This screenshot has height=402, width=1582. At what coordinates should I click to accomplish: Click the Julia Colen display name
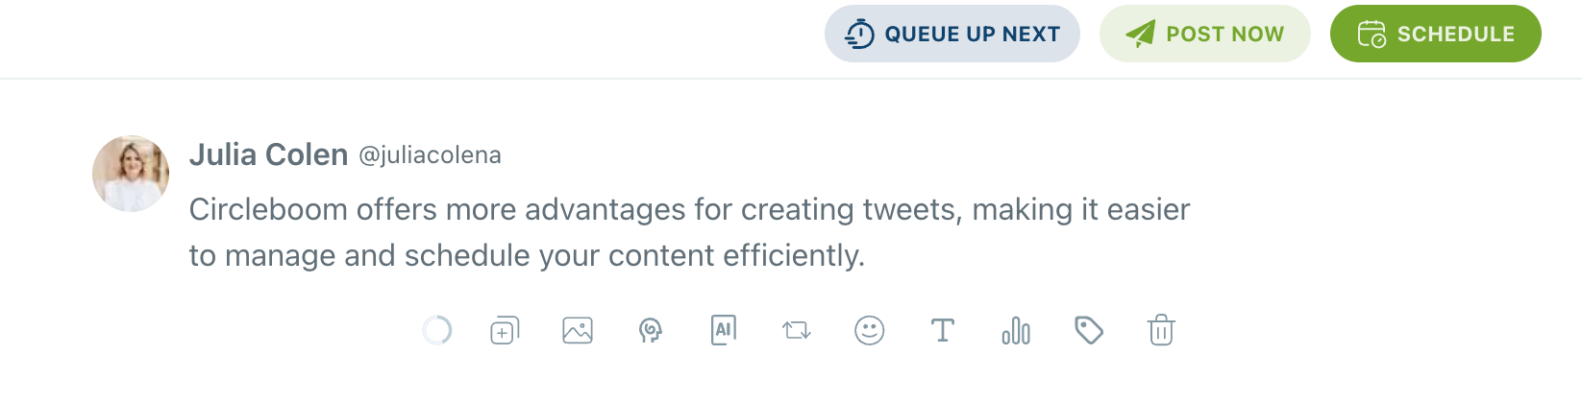pyautogui.click(x=268, y=154)
